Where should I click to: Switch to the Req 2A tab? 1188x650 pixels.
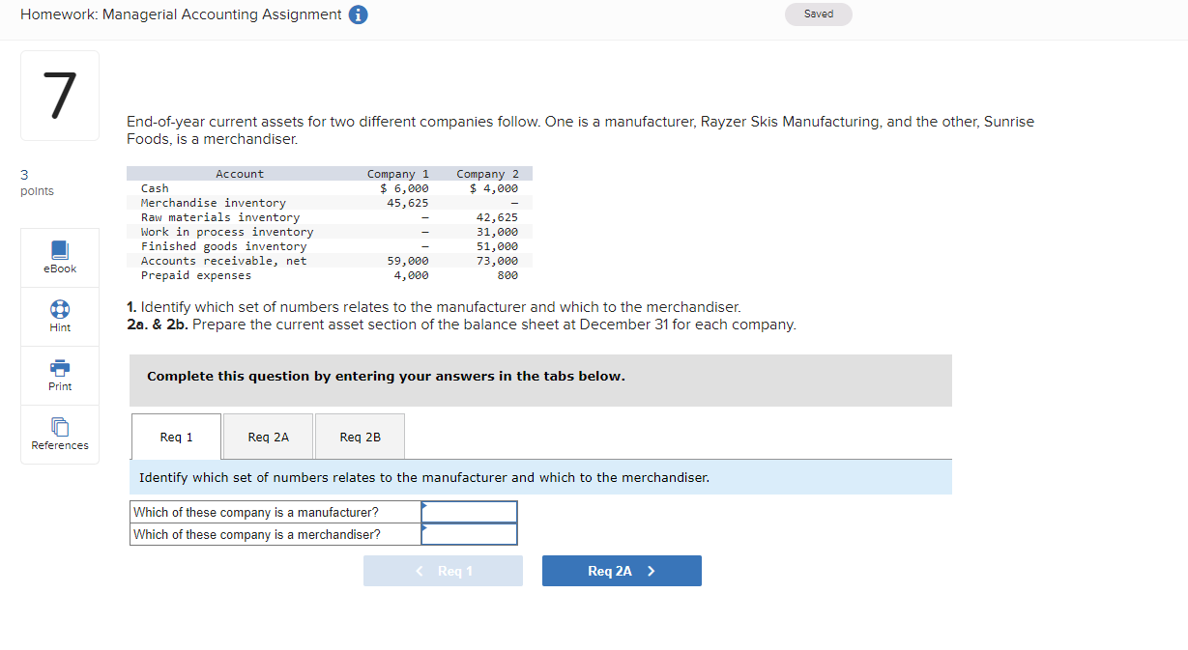click(268, 436)
